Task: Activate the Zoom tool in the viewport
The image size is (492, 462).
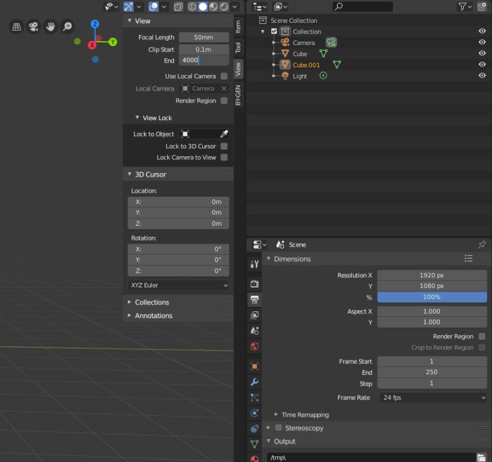Action: point(68,26)
